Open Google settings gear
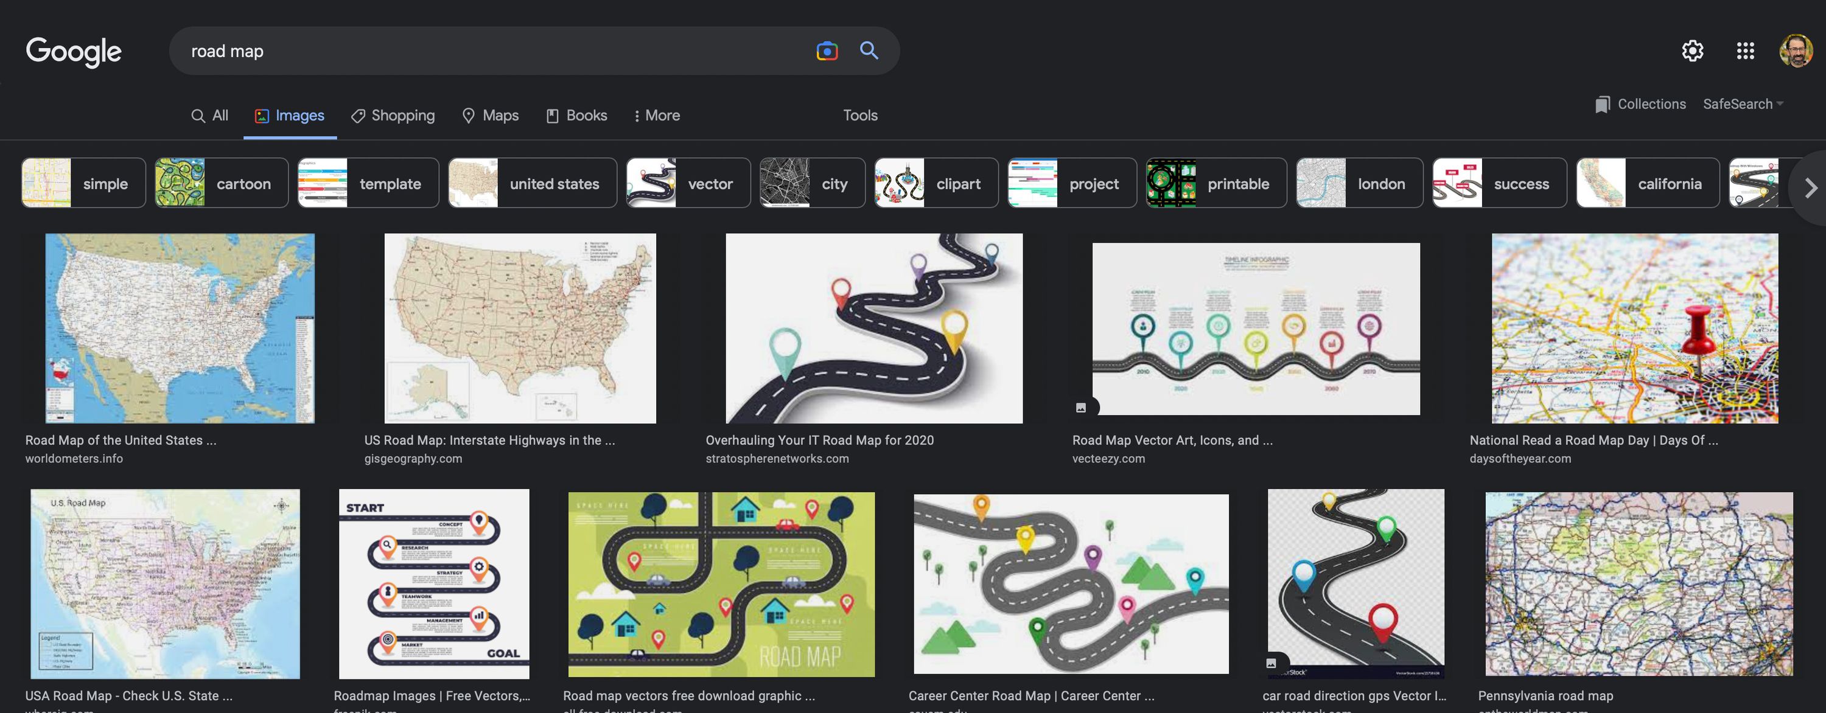Screen dimensions: 1826x713 click(1692, 51)
